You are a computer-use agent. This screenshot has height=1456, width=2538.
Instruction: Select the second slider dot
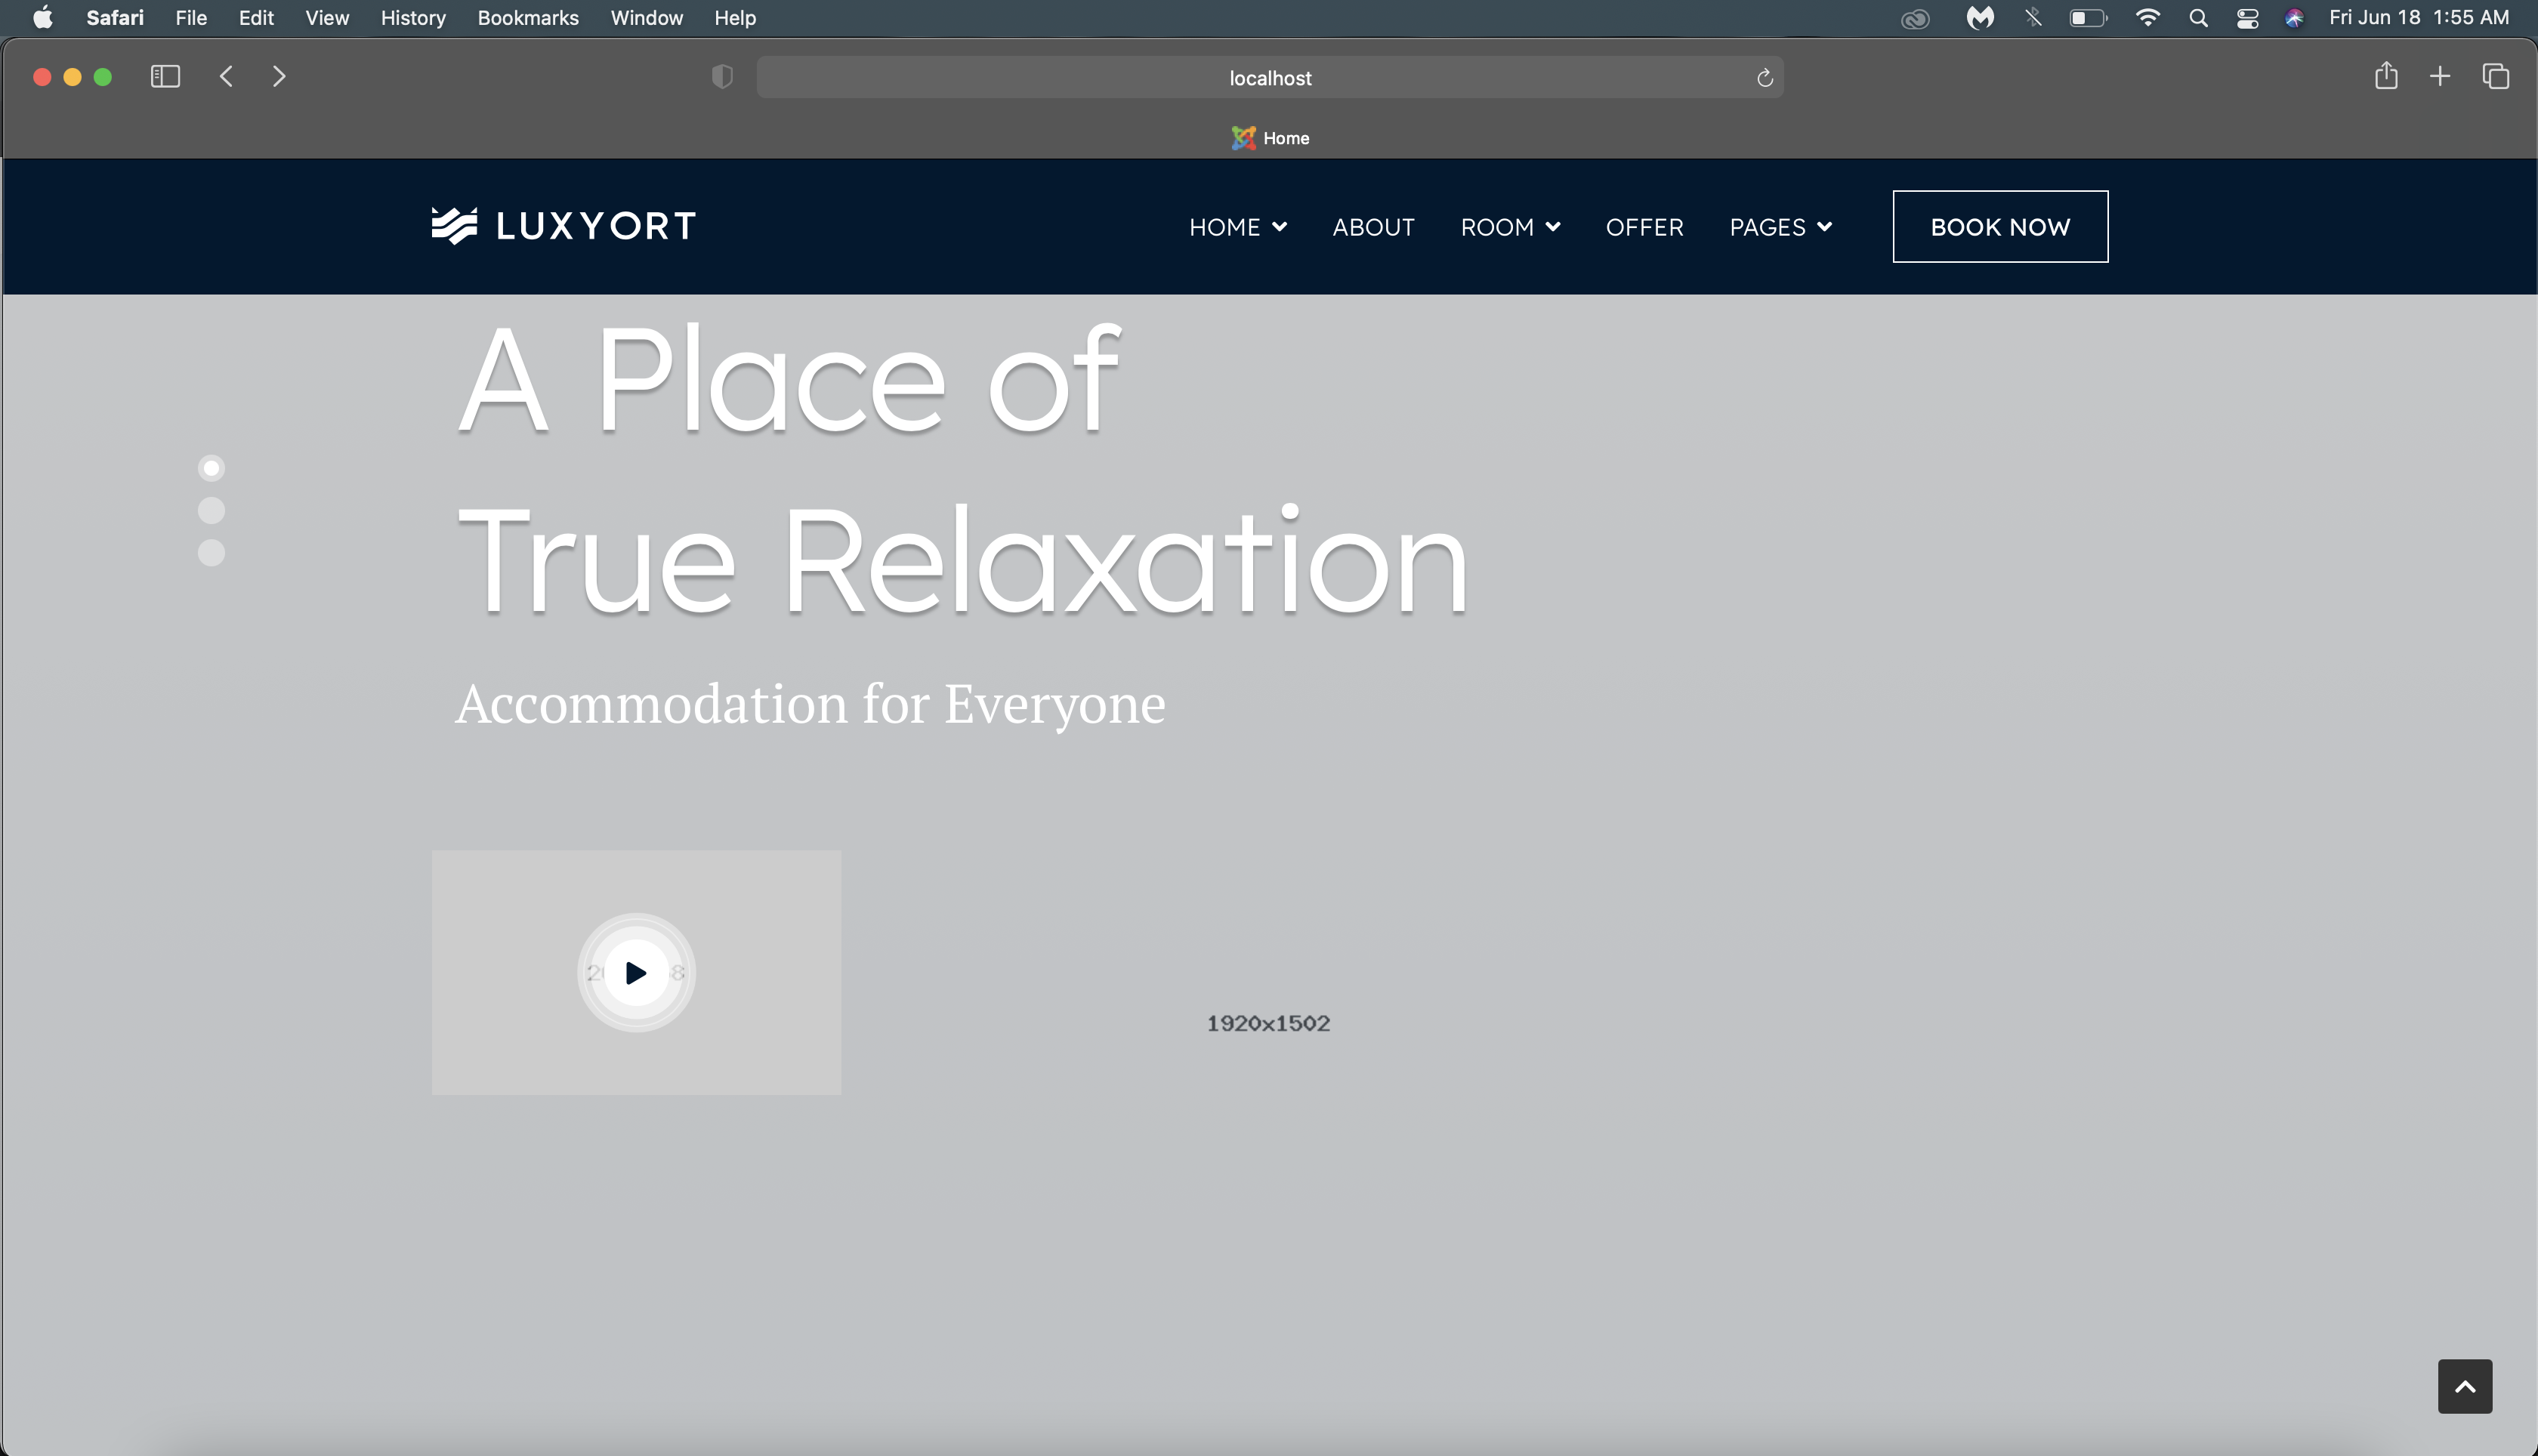click(x=211, y=510)
